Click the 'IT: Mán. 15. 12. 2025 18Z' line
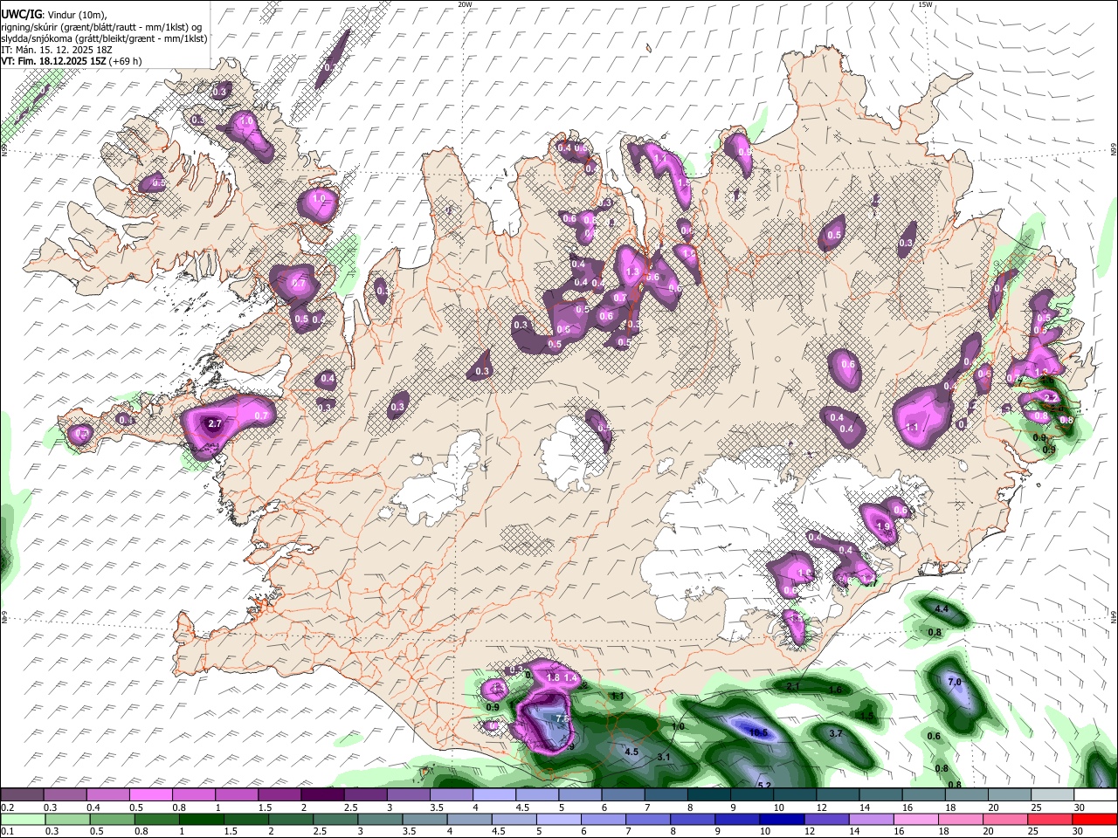The height and width of the screenshot is (838, 1118). point(57,50)
